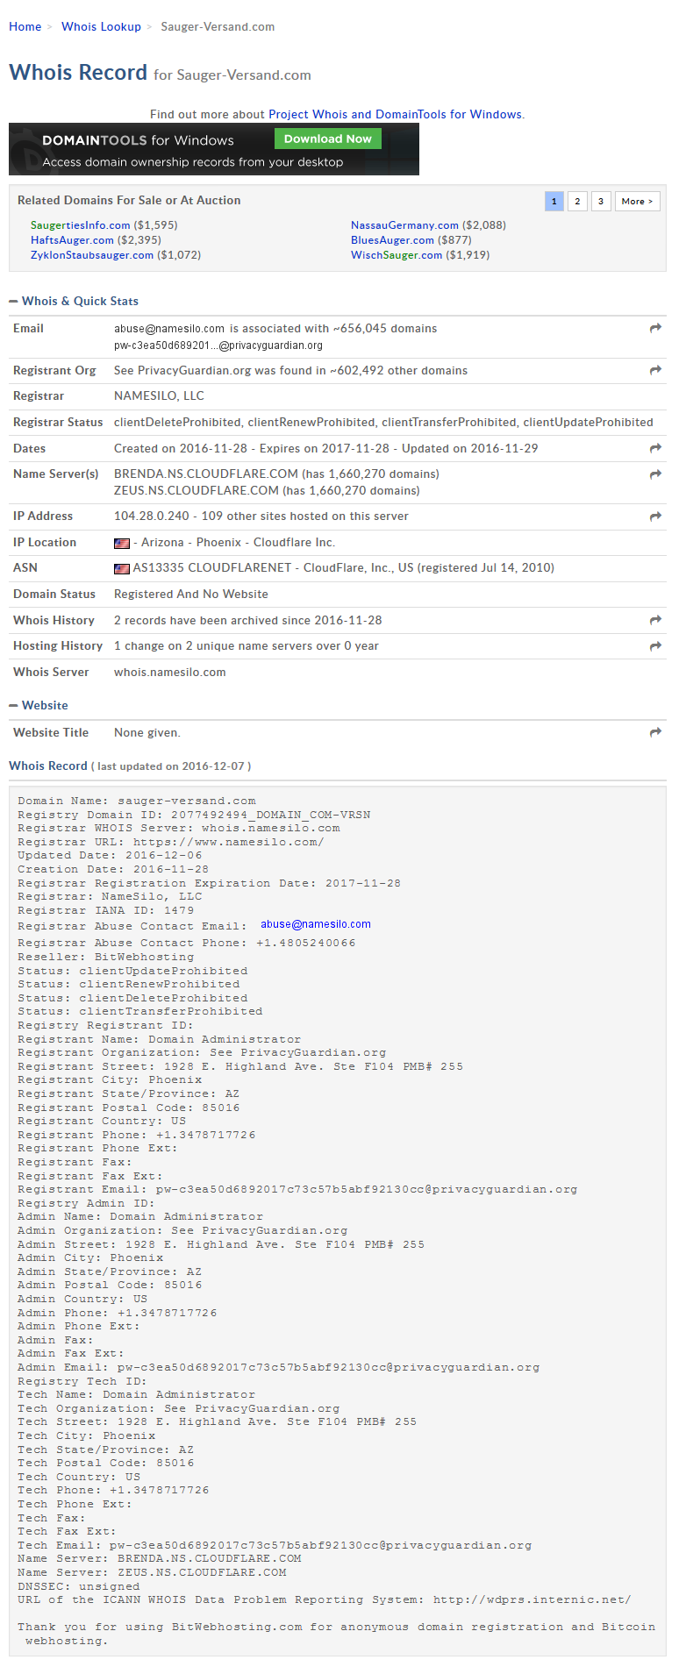
Task: Select 'Registrant Phone: +1.3478717726' line
Action: click(137, 1135)
